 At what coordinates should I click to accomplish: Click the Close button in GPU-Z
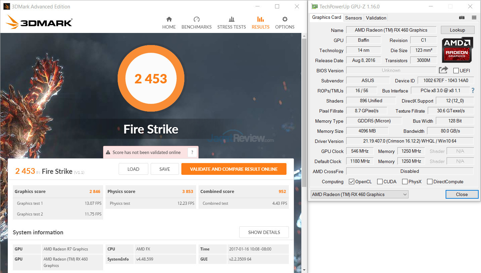(x=462, y=194)
